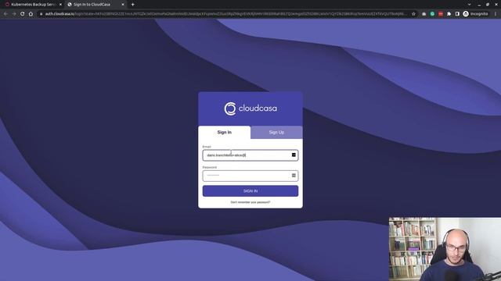501x281 pixels.
Task: Reload the CloudCasa sign-in page
Action: coord(23,14)
